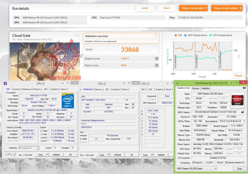The height and width of the screenshot is (174, 248).
Task: Minimize the first CPU-Z window
Action: point(63,83)
